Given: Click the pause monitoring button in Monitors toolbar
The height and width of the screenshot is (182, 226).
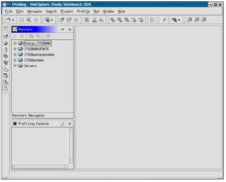Looking at the screenshot, I should 22,36.
